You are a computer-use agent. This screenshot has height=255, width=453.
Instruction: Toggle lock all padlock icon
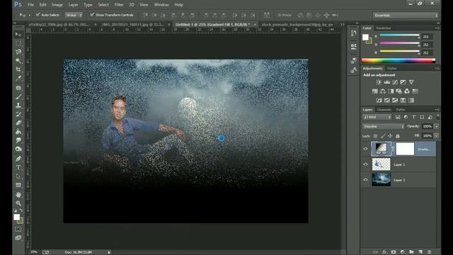(398, 136)
